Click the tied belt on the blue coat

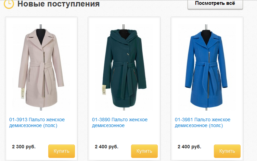coord(207,72)
